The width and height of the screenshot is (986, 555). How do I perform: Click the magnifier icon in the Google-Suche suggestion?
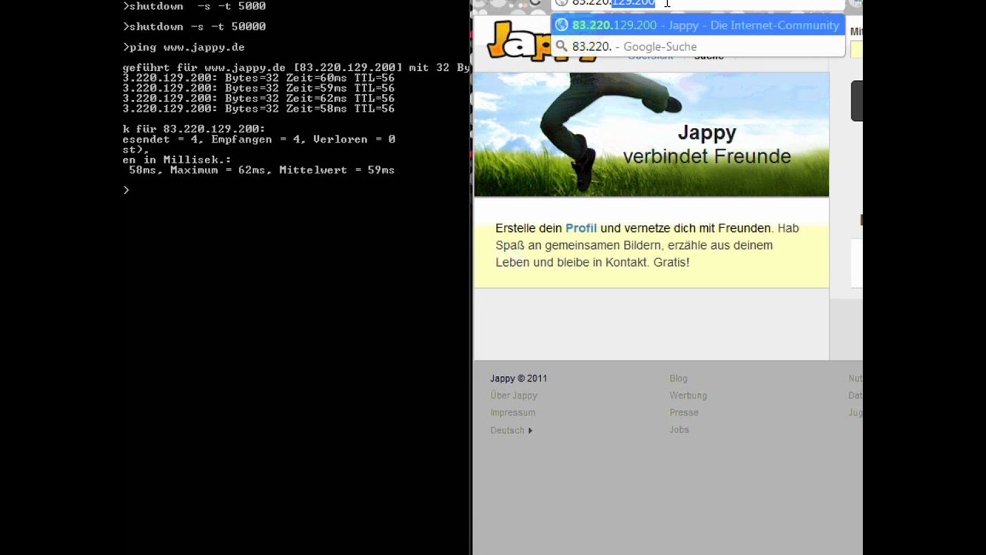click(562, 46)
